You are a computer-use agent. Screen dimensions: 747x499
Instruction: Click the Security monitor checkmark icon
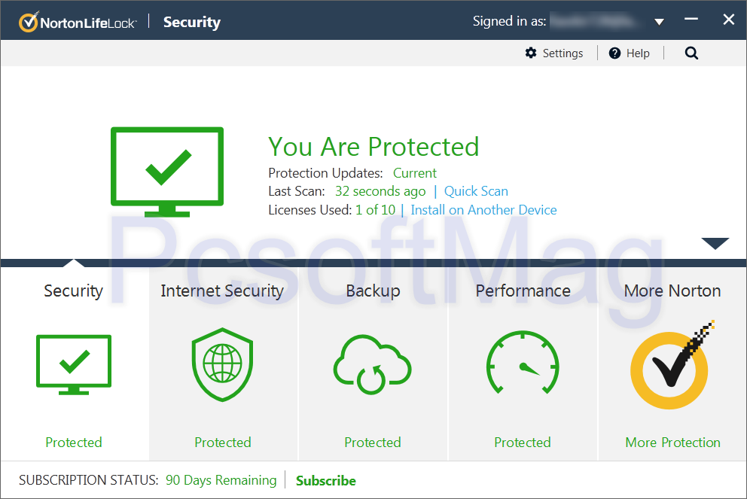[74, 365]
